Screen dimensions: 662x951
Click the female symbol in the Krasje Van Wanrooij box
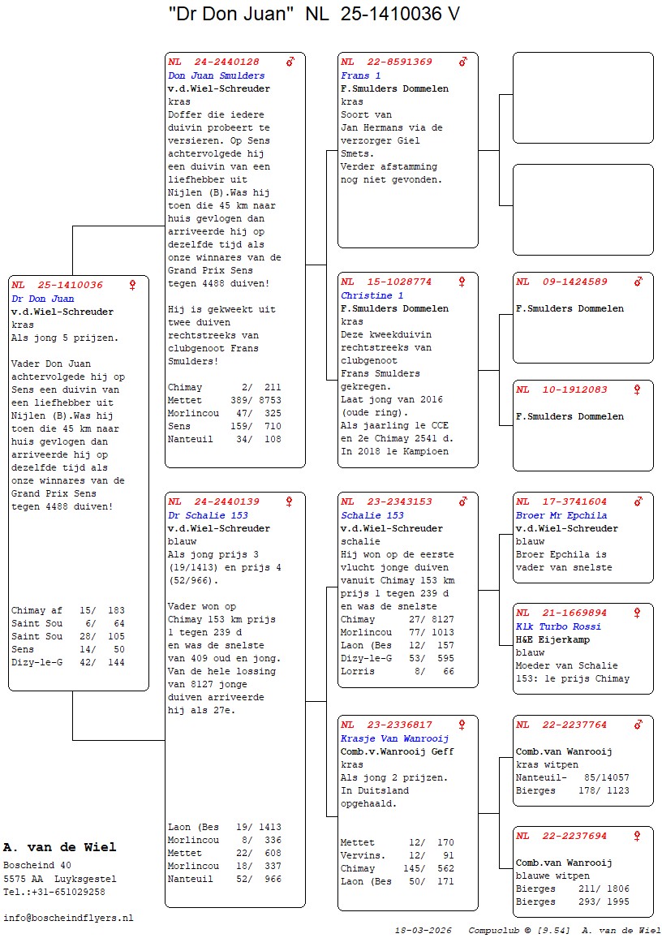coord(462,725)
